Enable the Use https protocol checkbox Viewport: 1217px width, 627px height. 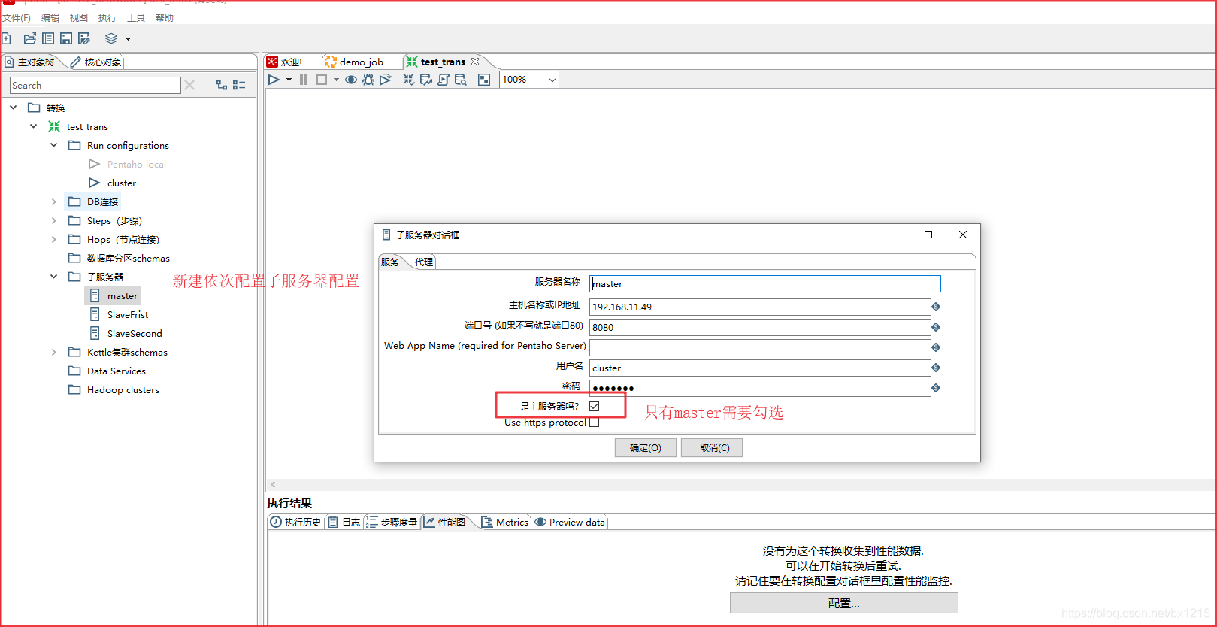[595, 423]
